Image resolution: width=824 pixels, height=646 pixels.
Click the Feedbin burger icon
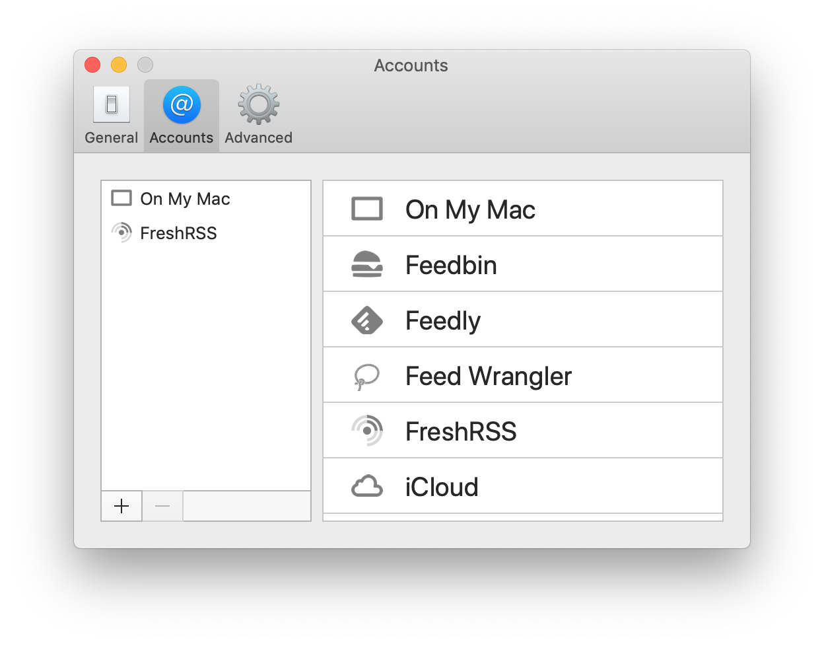pos(367,264)
